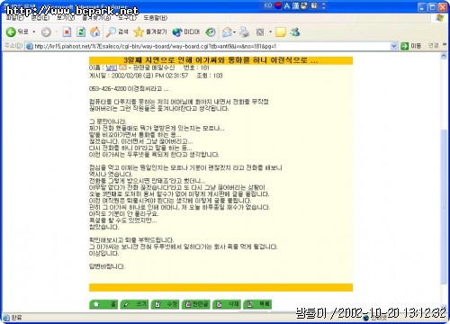Click the vertical scrollbar thumb
Image resolution: width=450 pixels, height=324 pixels.
point(444,206)
